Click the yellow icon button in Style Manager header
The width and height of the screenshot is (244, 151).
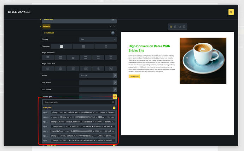coord(231,12)
